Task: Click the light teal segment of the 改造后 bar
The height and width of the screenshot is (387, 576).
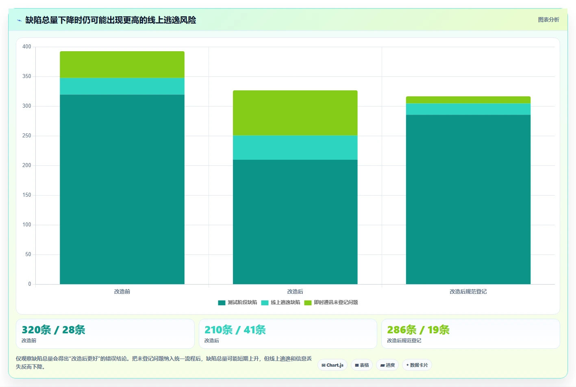Action: point(295,148)
